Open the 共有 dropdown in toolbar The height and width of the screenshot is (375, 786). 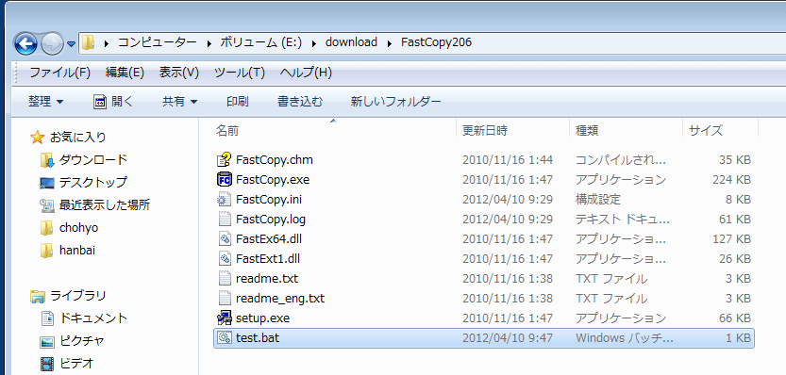[x=179, y=102]
